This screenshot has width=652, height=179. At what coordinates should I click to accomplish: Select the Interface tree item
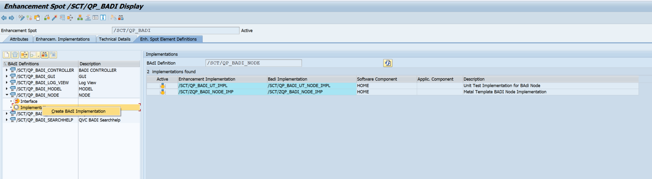pyautogui.click(x=29, y=102)
